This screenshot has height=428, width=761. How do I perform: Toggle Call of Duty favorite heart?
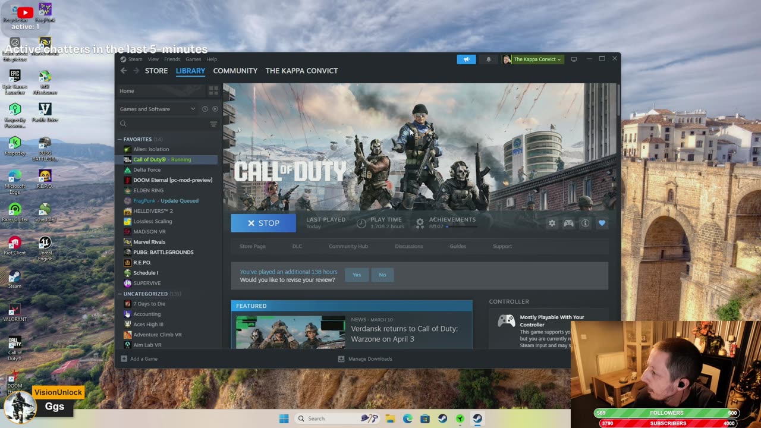click(x=602, y=223)
